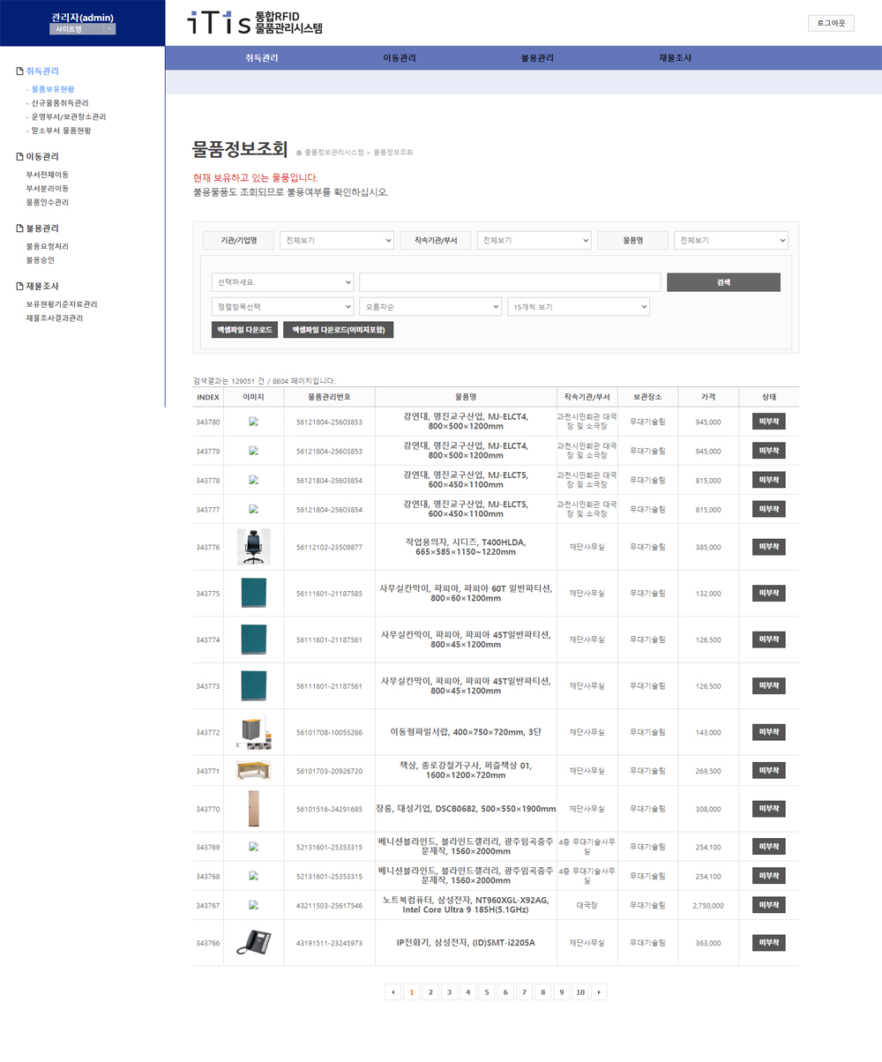Click the 검색 search button

click(x=723, y=282)
